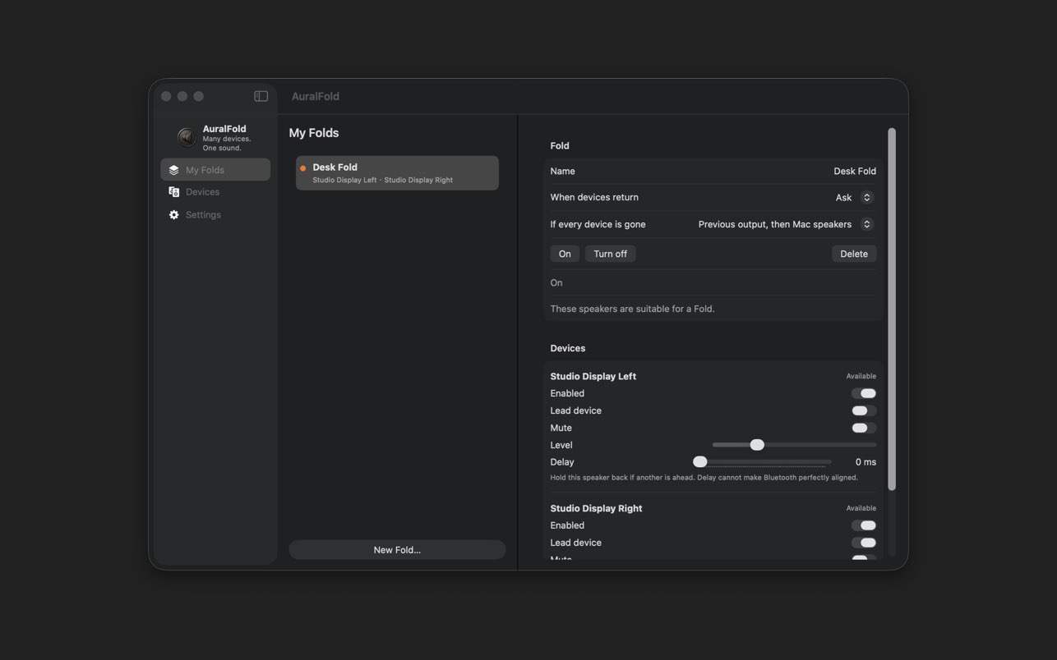Click the AuralFold window title text
Viewport: 1057px width, 660px height.
[x=316, y=96]
